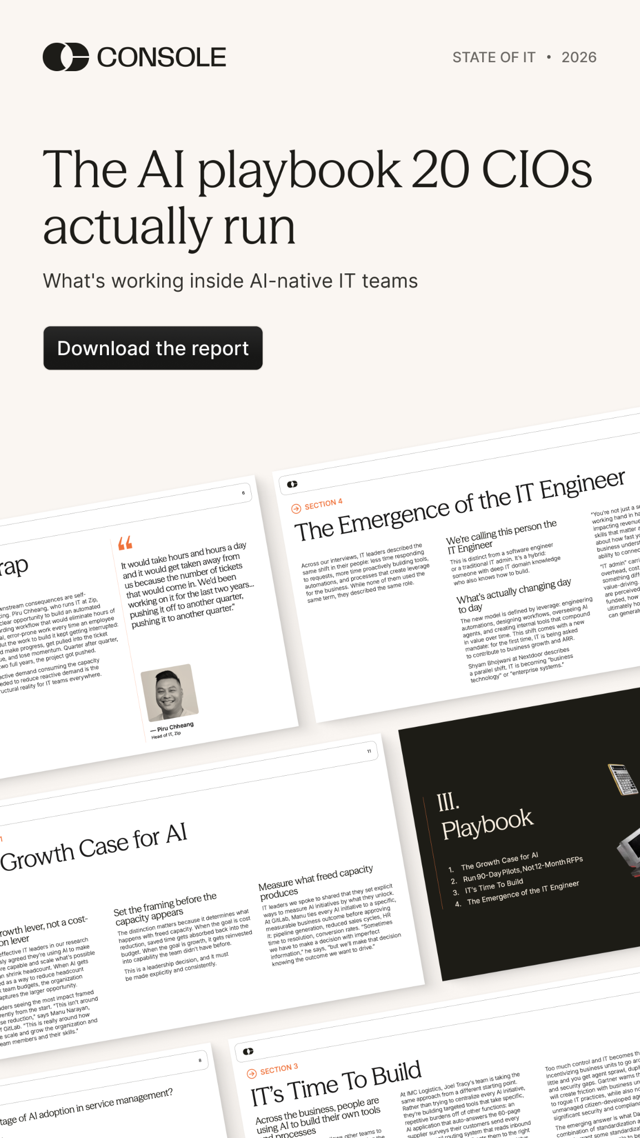Screen dimensions: 640x1138
Task: Click the small Console logo above SECTION 4
Action: tap(292, 485)
